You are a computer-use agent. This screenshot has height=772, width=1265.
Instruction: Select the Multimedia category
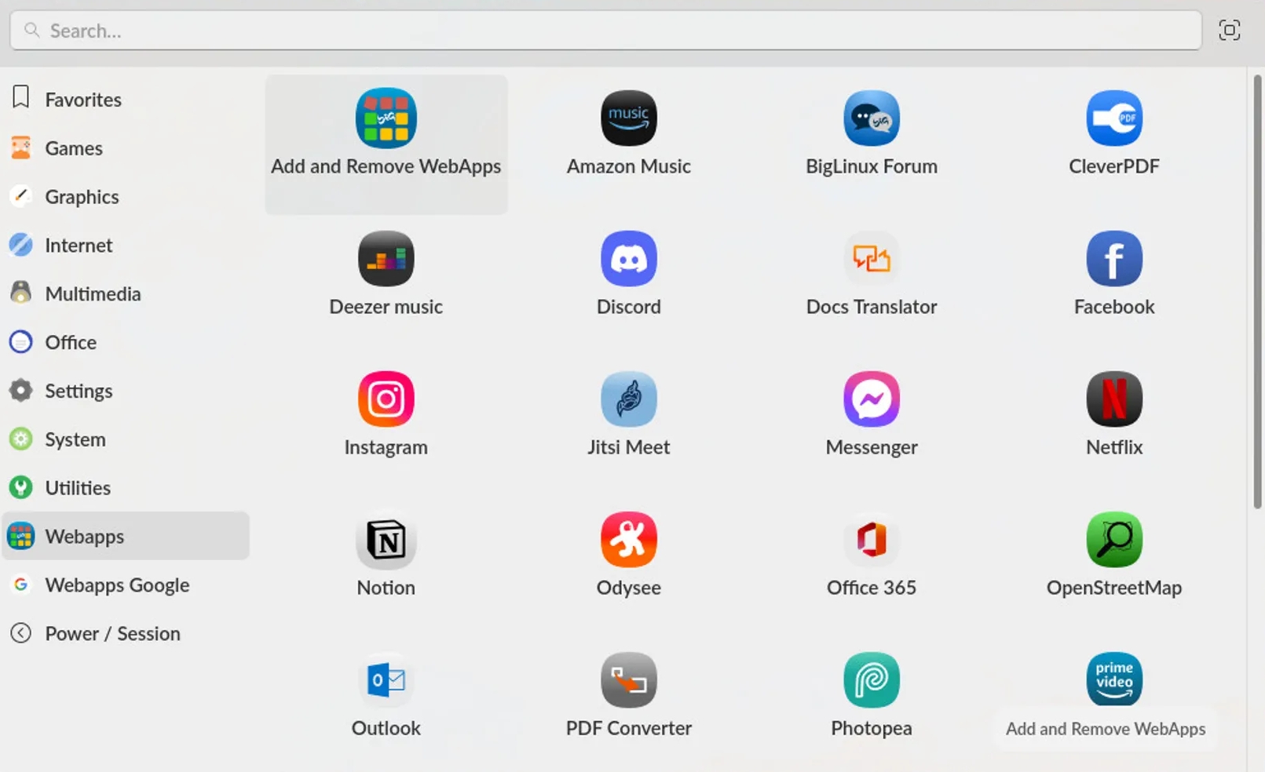[x=93, y=293]
